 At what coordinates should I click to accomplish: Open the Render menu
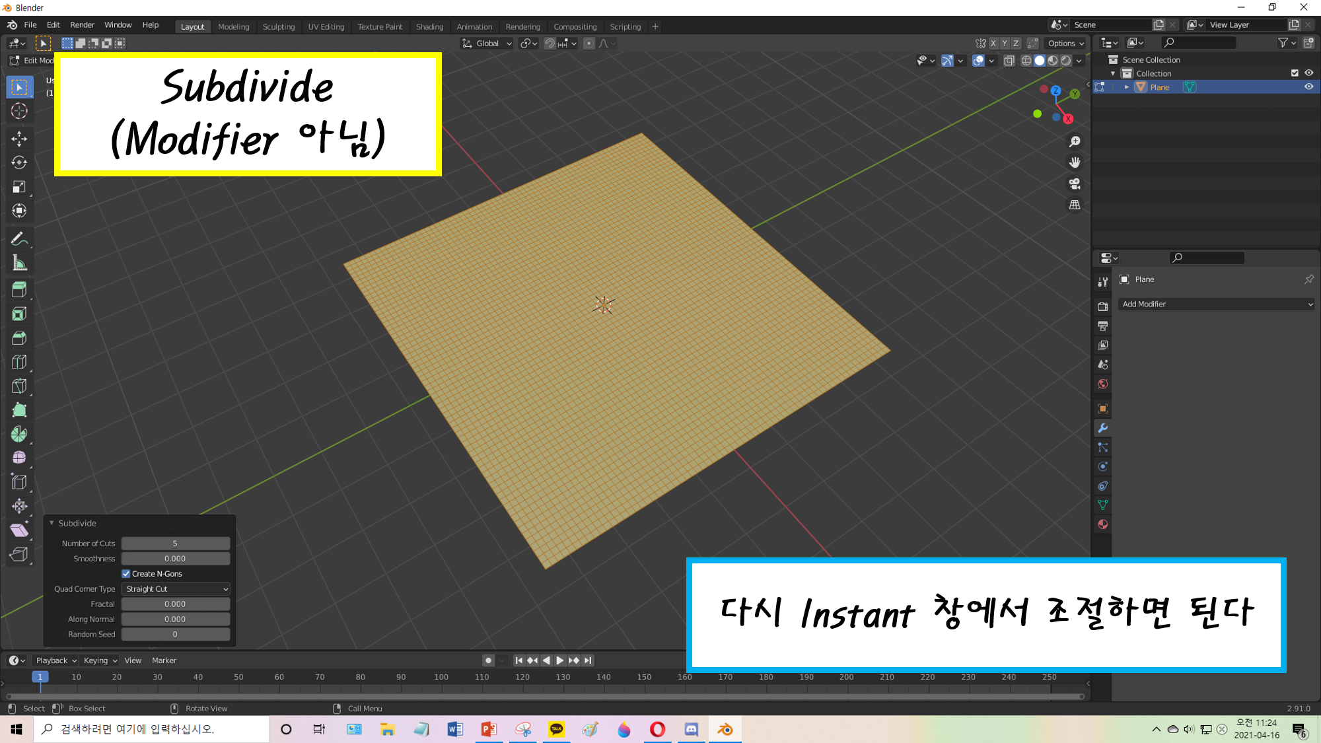click(82, 25)
